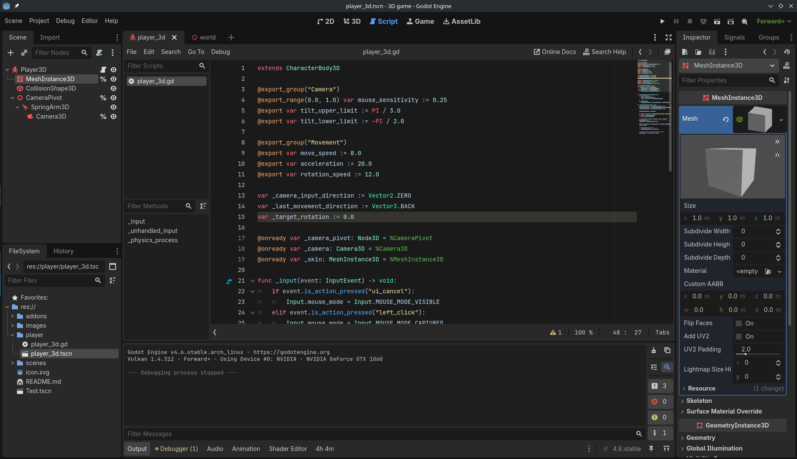Clear the output log
The width and height of the screenshot is (797, 459).
[654, 350]
